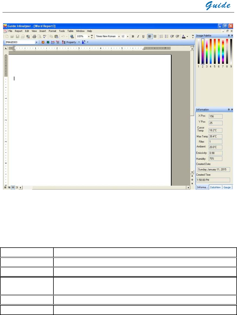This screenshot has height=315, width=237.
Task: Click the numbered list icon
Action: click(x=161, y=36)
